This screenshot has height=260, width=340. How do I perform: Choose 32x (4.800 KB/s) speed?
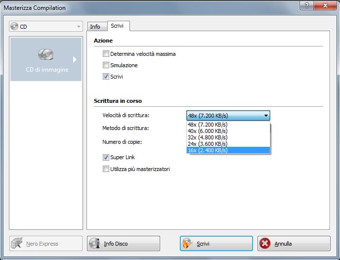(228, 137)
